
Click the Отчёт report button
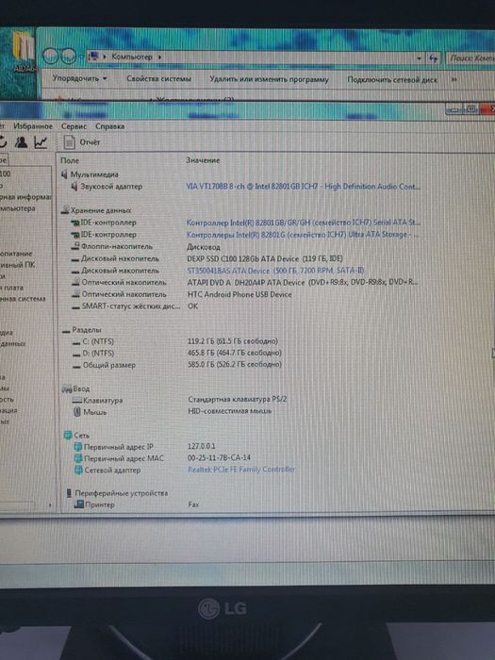[x=82, y=142]
